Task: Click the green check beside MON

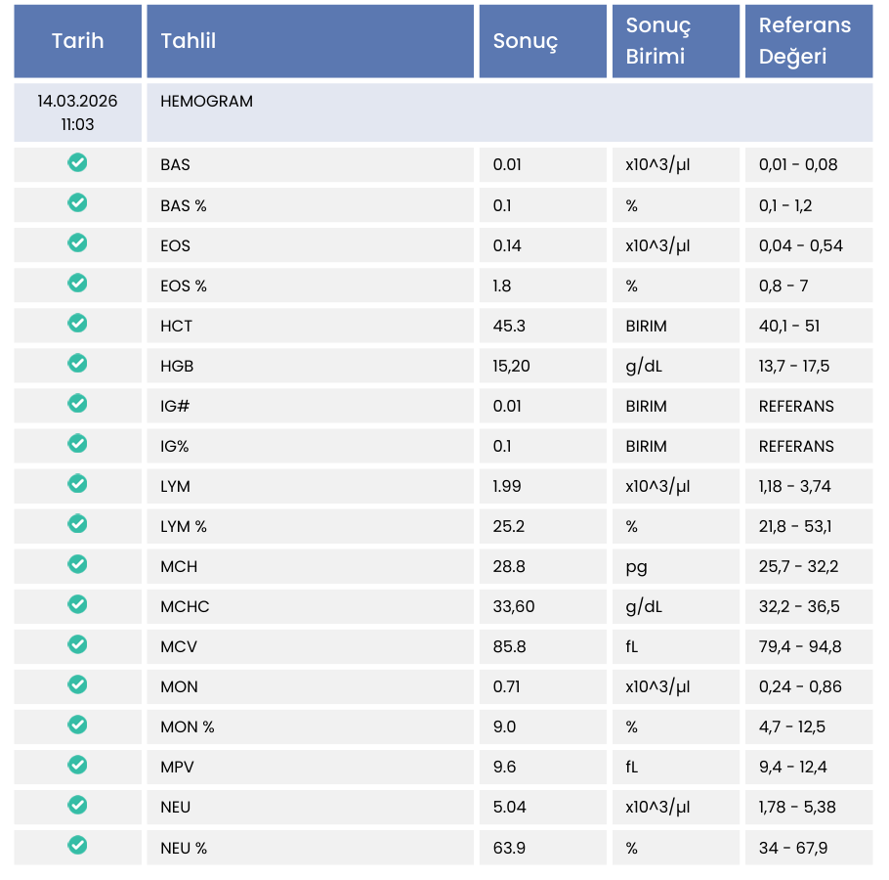Action: (77, 684)
